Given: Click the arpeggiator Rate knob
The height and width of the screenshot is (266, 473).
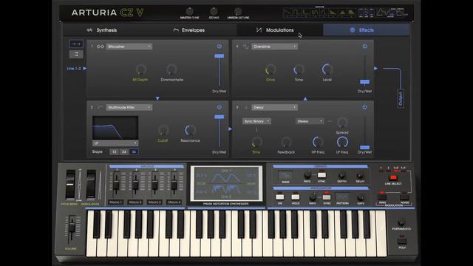Looking at the screenshot, I should pos(313,197).
